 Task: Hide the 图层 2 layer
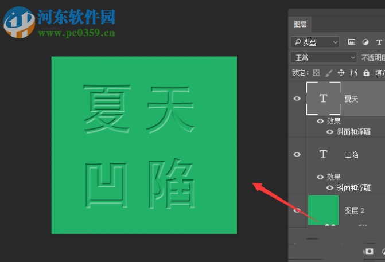(x=297, y=210)
